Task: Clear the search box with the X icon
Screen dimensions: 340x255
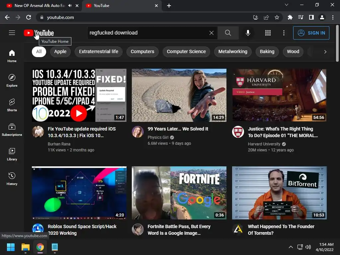Action: coord(212,33)
